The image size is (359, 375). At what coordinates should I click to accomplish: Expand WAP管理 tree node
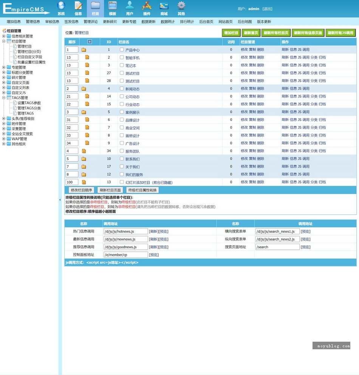tap(3, 139)
